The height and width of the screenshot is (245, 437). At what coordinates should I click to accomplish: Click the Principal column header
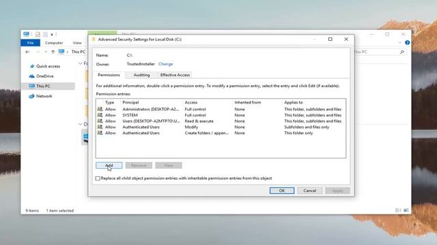click(x=130, y=102)
